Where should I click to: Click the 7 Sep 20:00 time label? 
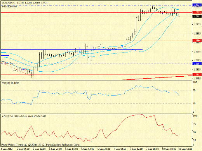(x=153, y=149)
